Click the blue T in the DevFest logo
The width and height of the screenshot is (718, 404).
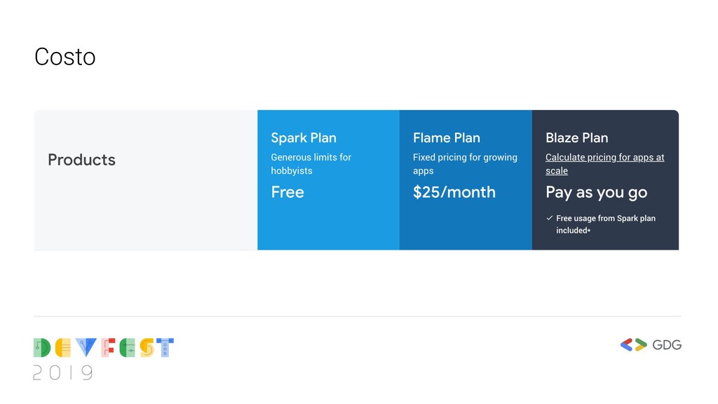coord(165,348)
